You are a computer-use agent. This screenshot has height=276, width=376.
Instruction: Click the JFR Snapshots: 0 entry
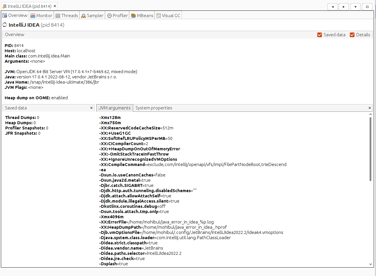pyautogui.click(x=23, y=133)
